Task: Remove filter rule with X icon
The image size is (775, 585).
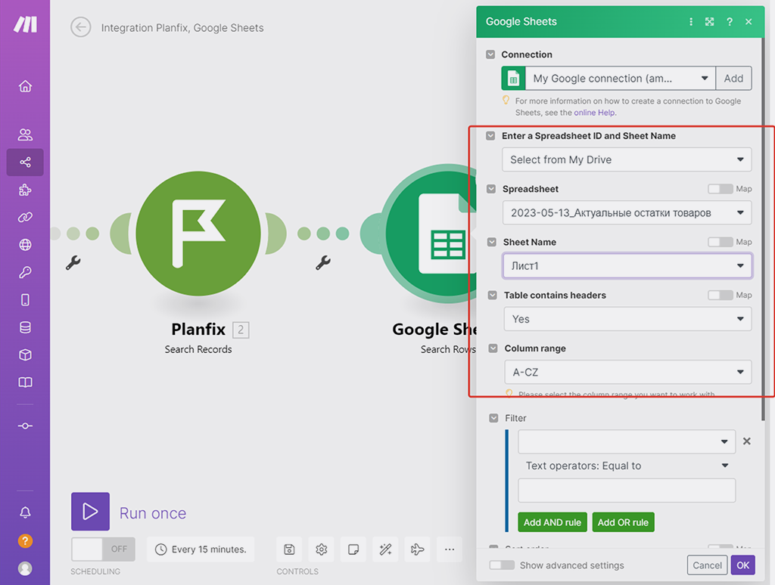Action: point(747,441)
